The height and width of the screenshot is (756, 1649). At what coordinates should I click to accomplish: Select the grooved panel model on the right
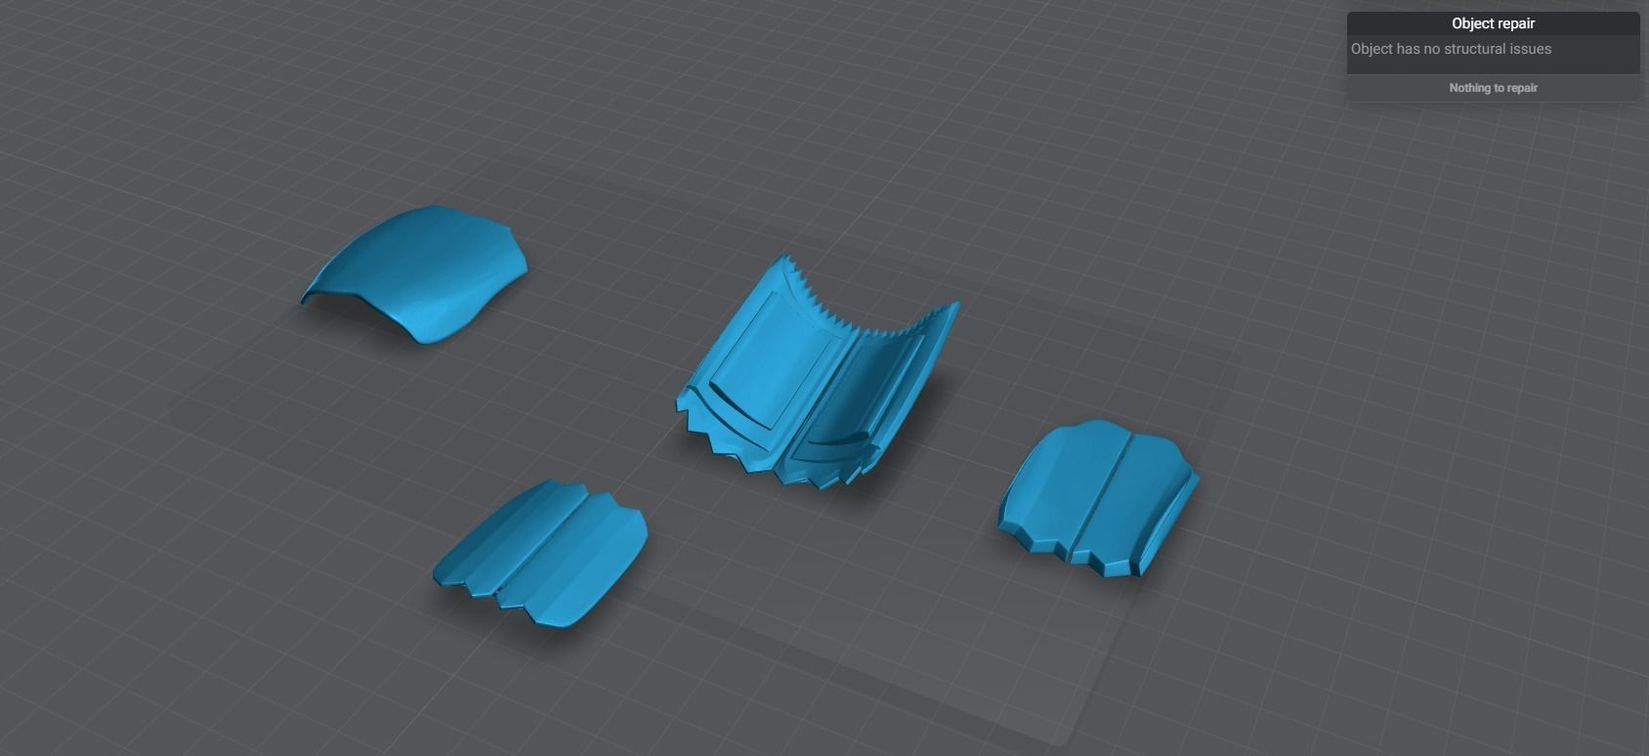(x=1098, y=498)
